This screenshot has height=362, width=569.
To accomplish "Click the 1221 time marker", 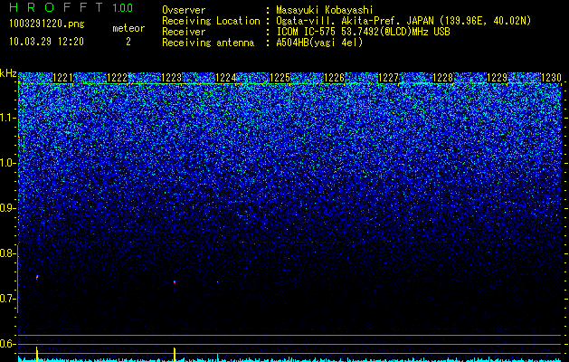I will point(62,78).
